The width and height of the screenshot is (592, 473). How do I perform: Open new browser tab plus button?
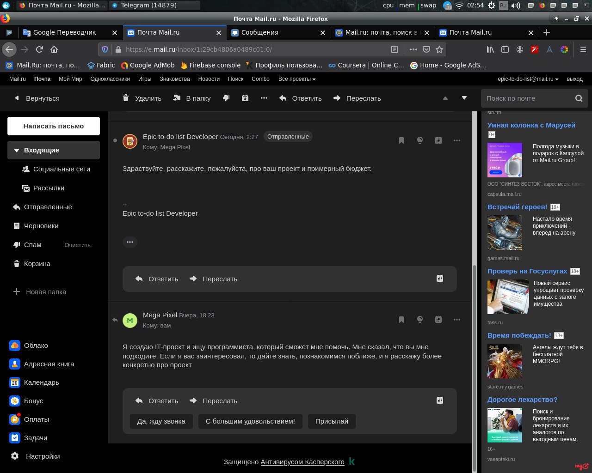tap(547, 32)
